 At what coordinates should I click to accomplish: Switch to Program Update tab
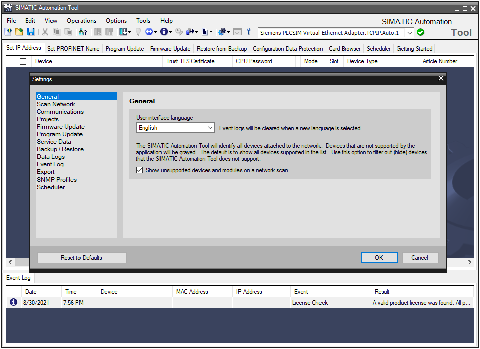click(x=125, y=49)
